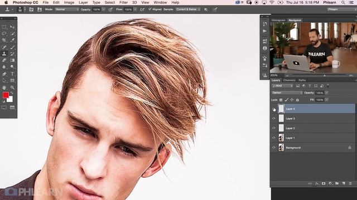This screenshot has width=357, height=200.
Task: Select the Pen tool
Action: click(4, 74)
